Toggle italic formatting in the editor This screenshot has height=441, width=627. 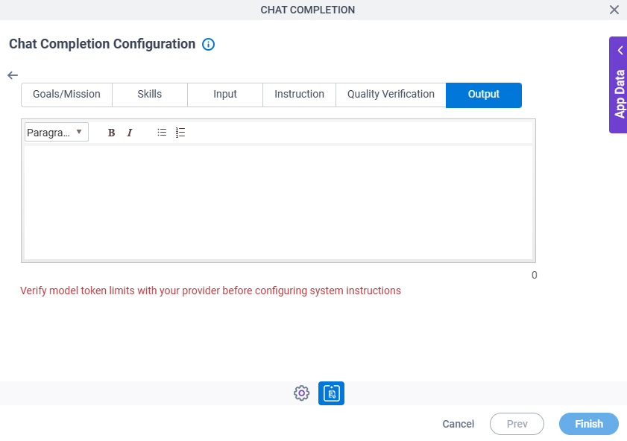coord(130,133)
